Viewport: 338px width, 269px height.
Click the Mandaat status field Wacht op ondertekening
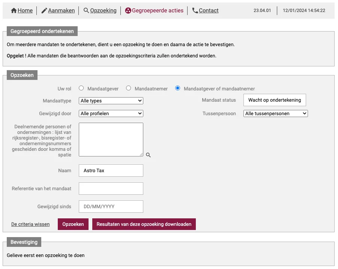[275, 100]
